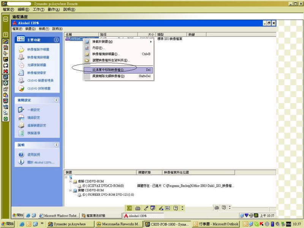Viewport: 304px width, 228px height.
Task: Open 關於 Alcohol 120% about item
Action: (x=41, y=162)
